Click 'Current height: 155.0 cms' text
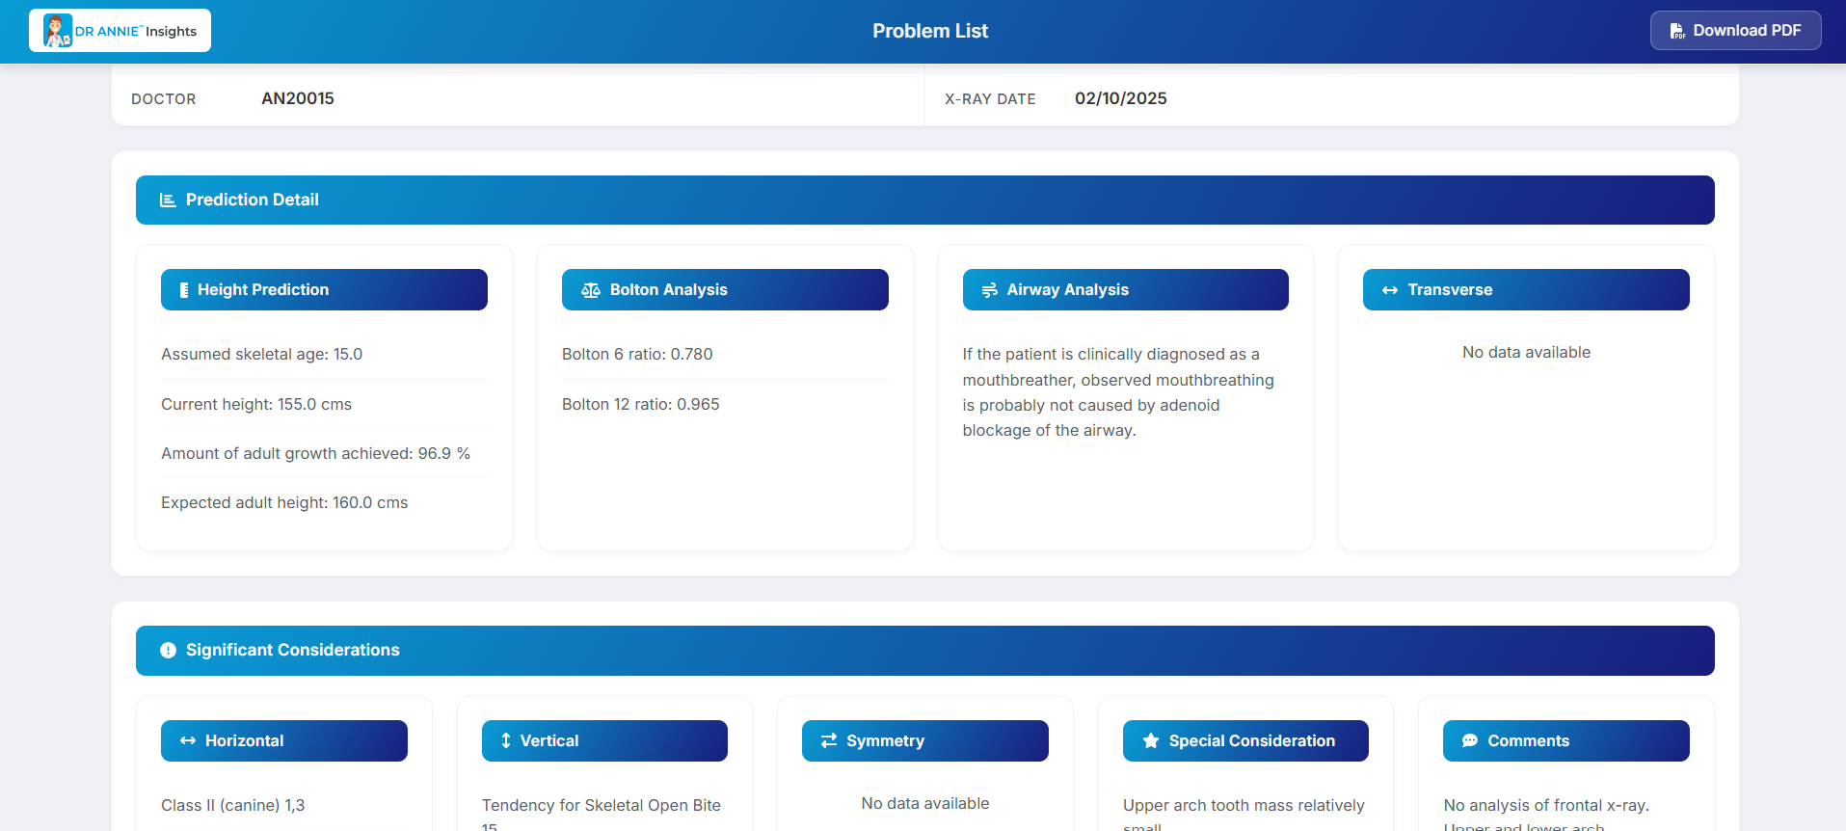This screenshot has height=831, width=1846. [256, 405]
